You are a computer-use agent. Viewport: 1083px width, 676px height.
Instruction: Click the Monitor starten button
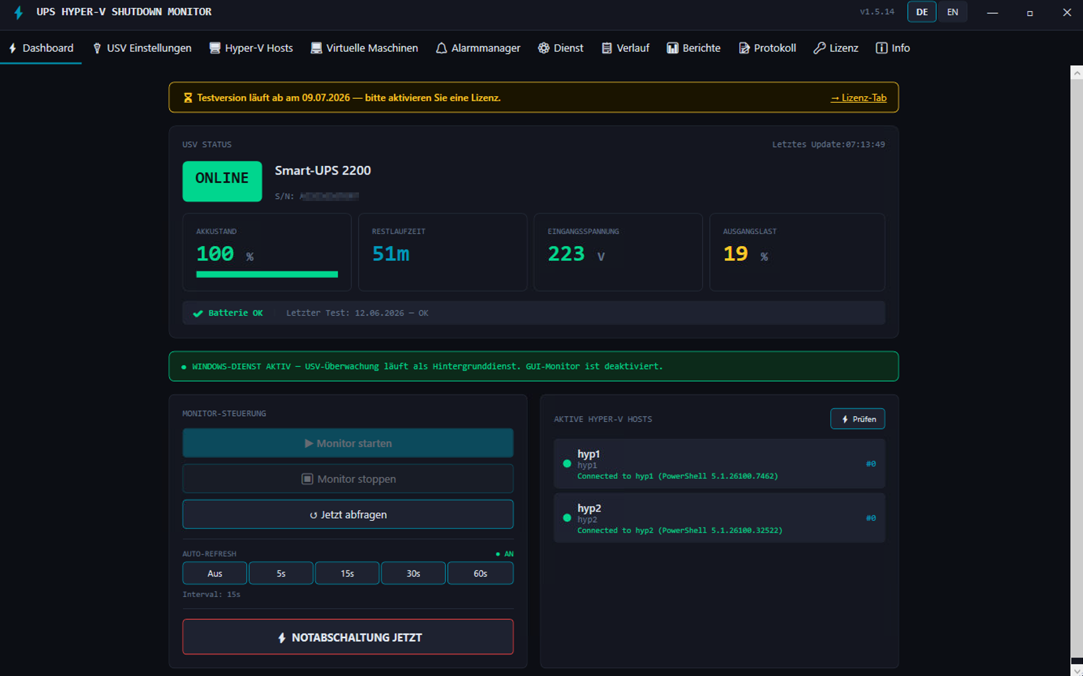click(x=348, y=443)
